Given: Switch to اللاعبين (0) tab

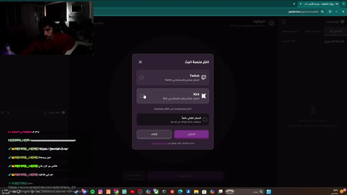Looking at the screenshot, I should [336, 31].
